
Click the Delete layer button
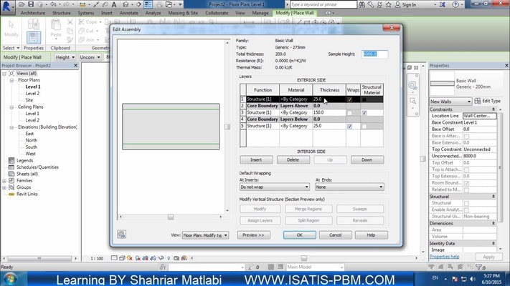pos(293,160)
